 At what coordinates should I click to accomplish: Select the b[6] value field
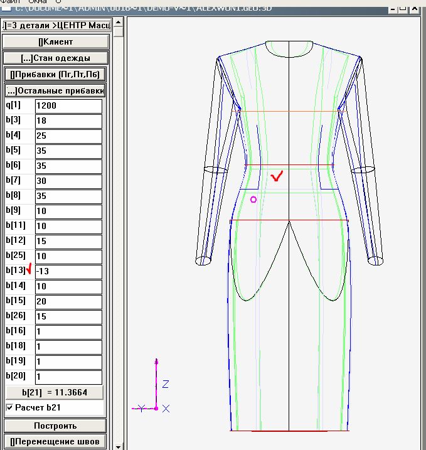(x=68, y=166)
